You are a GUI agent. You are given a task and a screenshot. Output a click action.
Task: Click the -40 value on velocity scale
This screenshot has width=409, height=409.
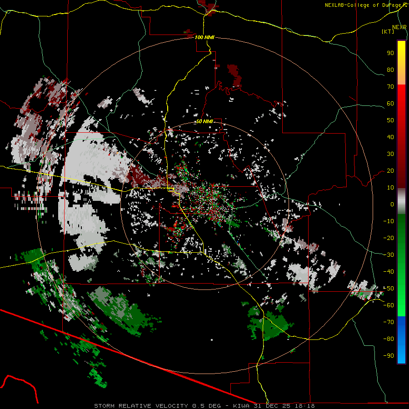389,272
